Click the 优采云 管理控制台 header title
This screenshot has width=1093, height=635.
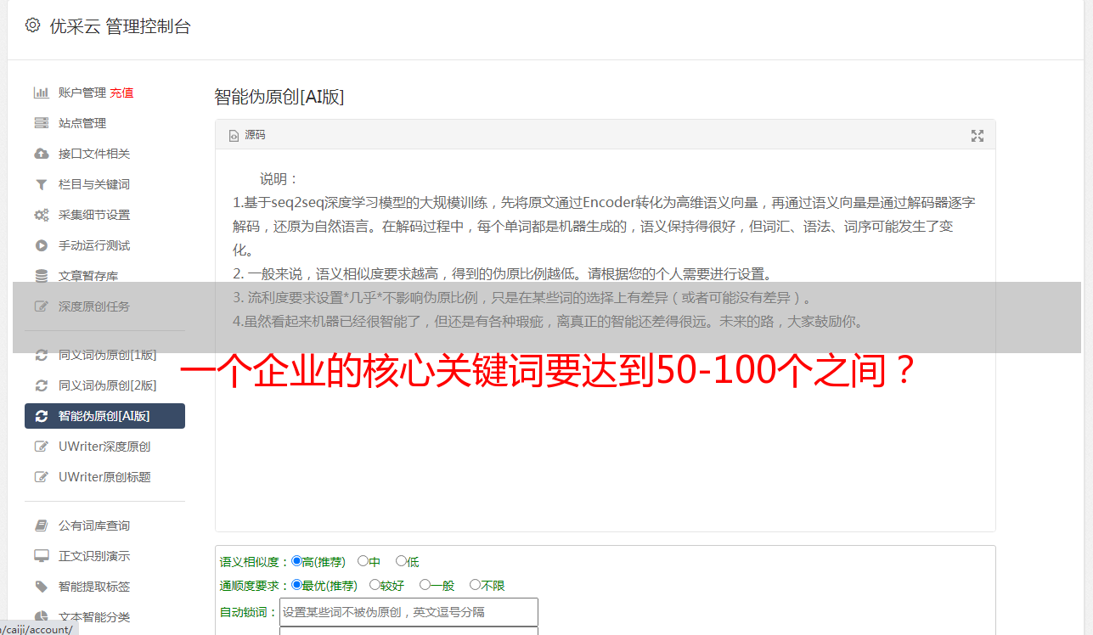tap(121, 26)
